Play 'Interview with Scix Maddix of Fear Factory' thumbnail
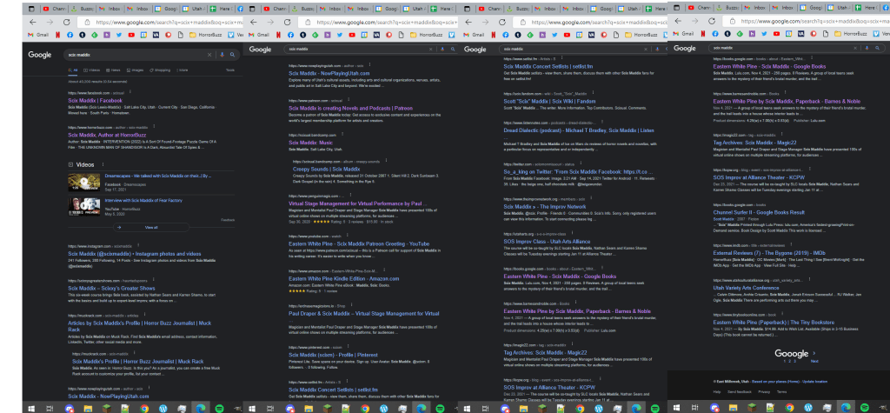 click(84, 206)
